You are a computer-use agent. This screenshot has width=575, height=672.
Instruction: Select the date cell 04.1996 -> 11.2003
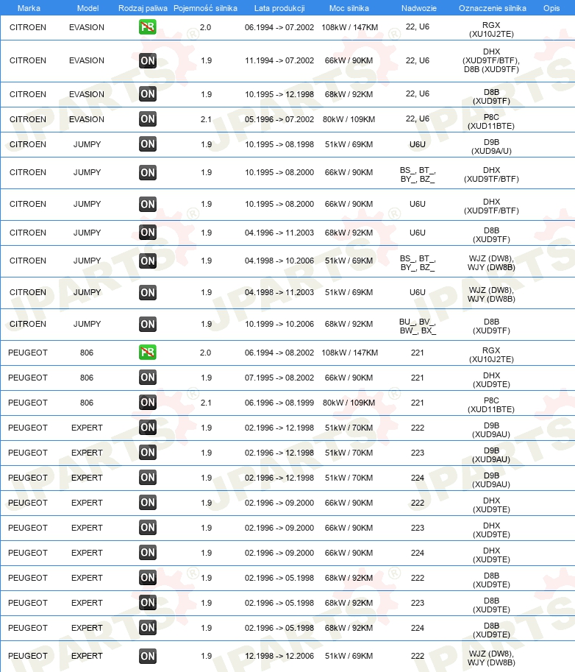[x=279, y=233]
